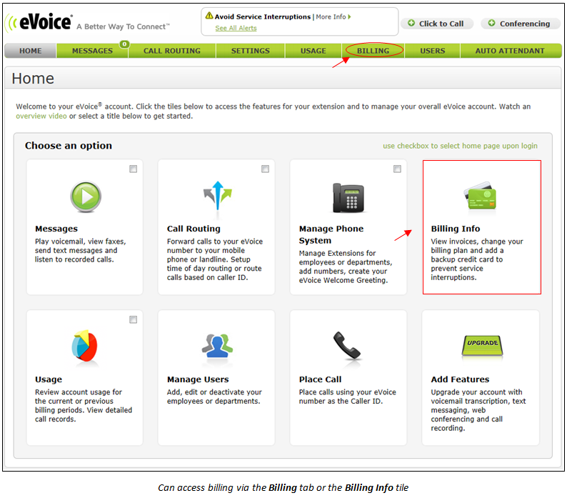Check the Messages tile home page checkbox
This screenshot has height=498, width=567.
(x=133, y=169)
